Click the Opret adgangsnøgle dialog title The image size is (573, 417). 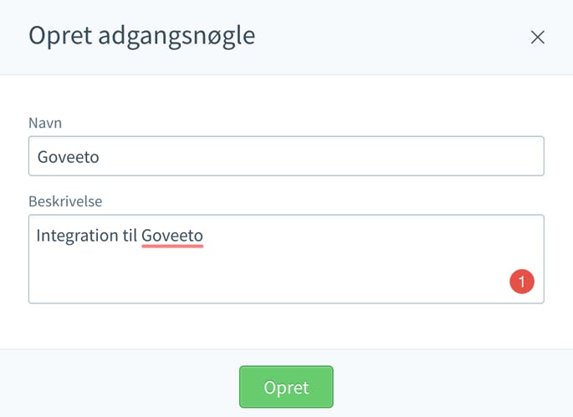click(142, 37)
